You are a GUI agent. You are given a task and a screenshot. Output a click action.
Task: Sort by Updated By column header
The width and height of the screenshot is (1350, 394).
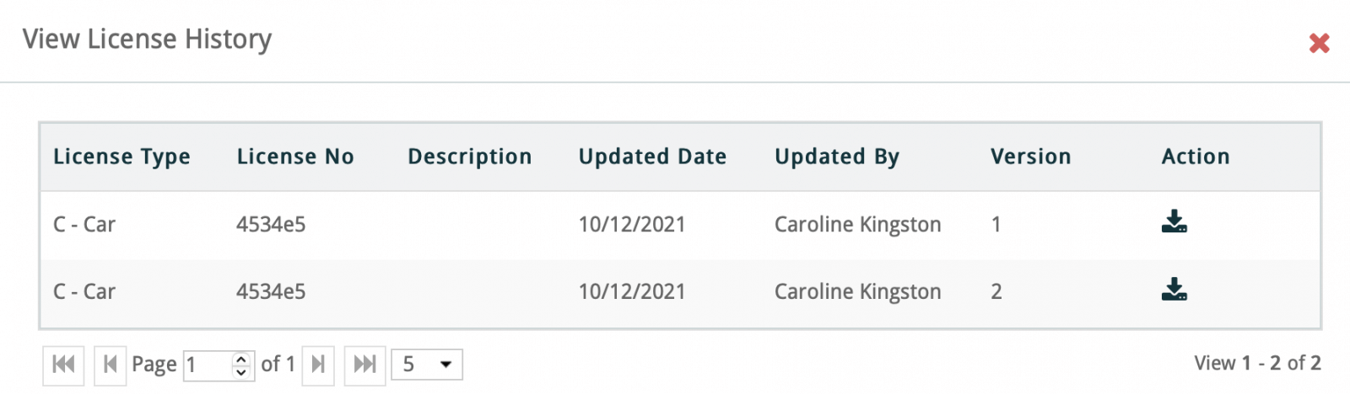(837, 157)
